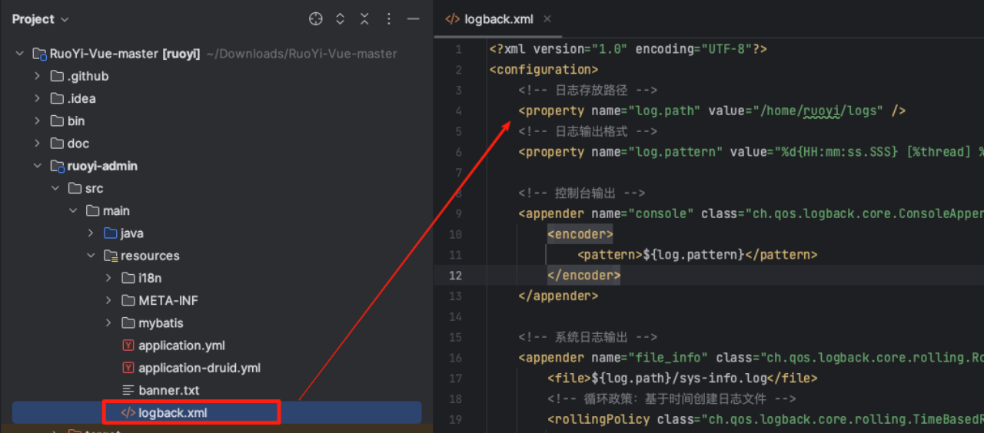Click the META-INF folder icon

128,300
